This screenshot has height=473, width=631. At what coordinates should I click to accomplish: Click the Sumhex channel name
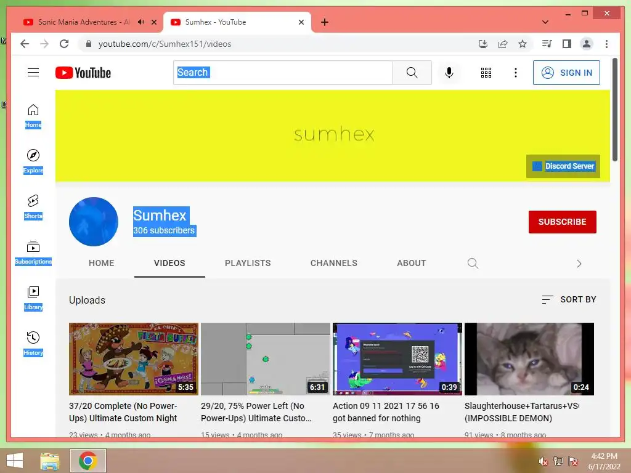(160, 215)
